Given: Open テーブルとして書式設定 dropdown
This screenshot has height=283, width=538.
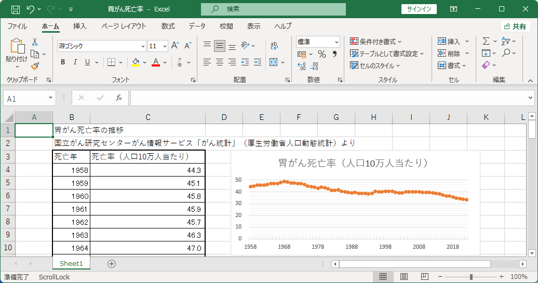Looking at the screenshot, I should [x=387, y=53].
